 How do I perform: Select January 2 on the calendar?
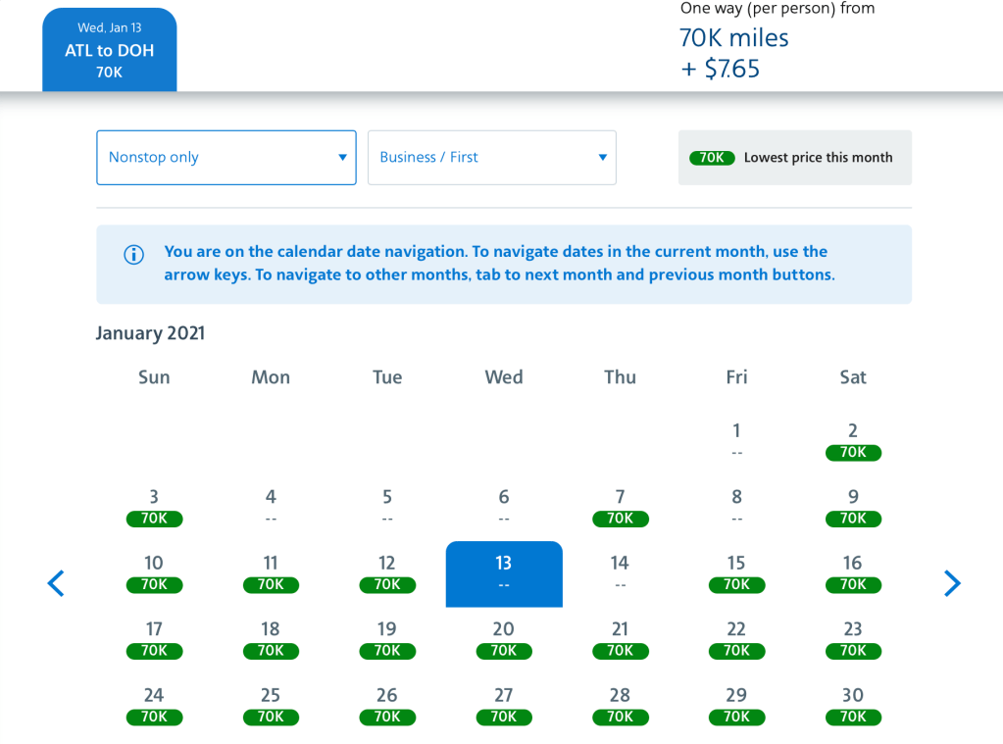click(853, 440)
